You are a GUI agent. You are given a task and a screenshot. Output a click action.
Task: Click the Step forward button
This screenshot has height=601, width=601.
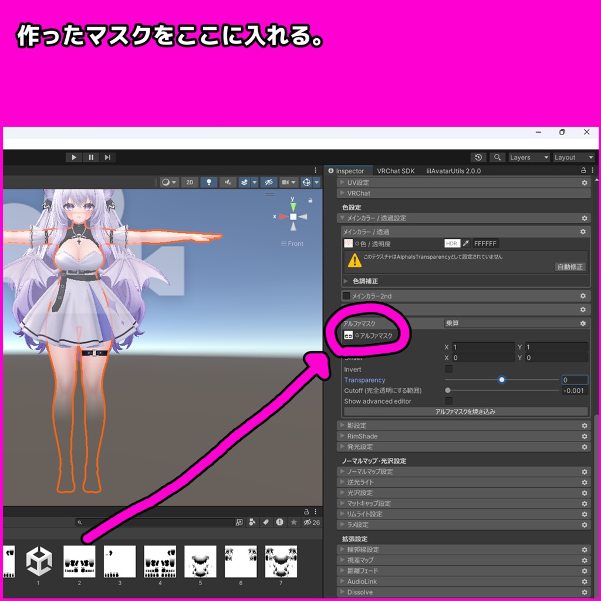pos(108,157)
